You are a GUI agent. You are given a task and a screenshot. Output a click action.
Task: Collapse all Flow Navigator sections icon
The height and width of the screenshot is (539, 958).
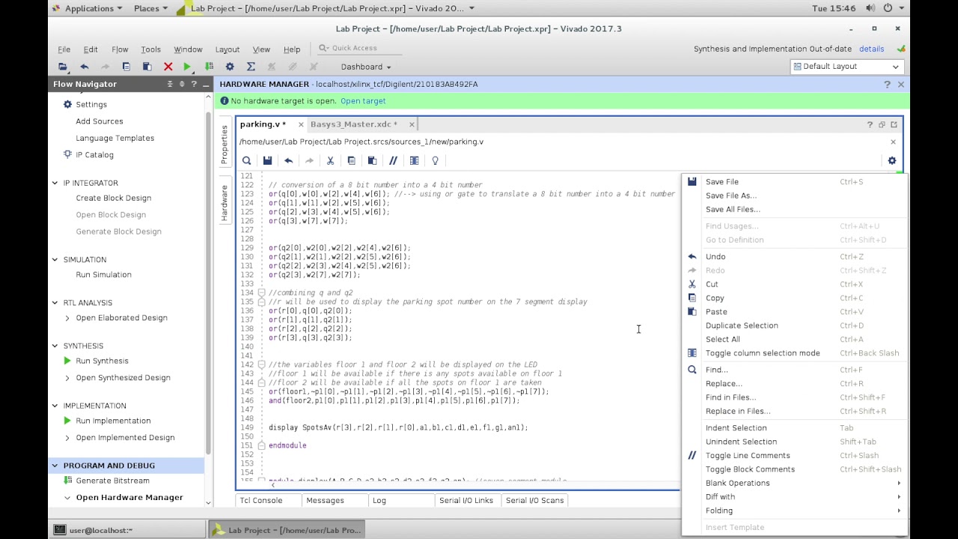(x=170, y=84)
